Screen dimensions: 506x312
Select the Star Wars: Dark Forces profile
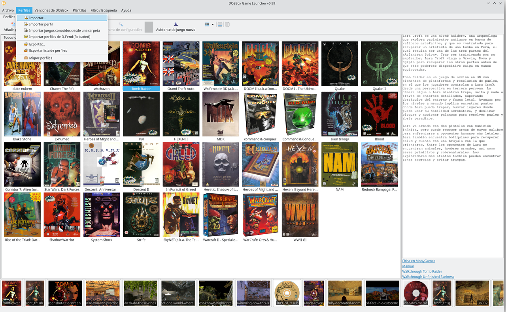coord(62,167)
